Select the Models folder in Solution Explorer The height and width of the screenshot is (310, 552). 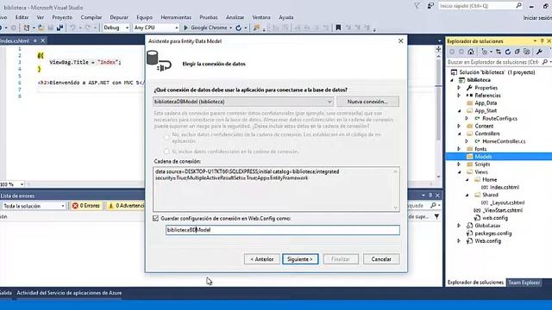(483, 157)
